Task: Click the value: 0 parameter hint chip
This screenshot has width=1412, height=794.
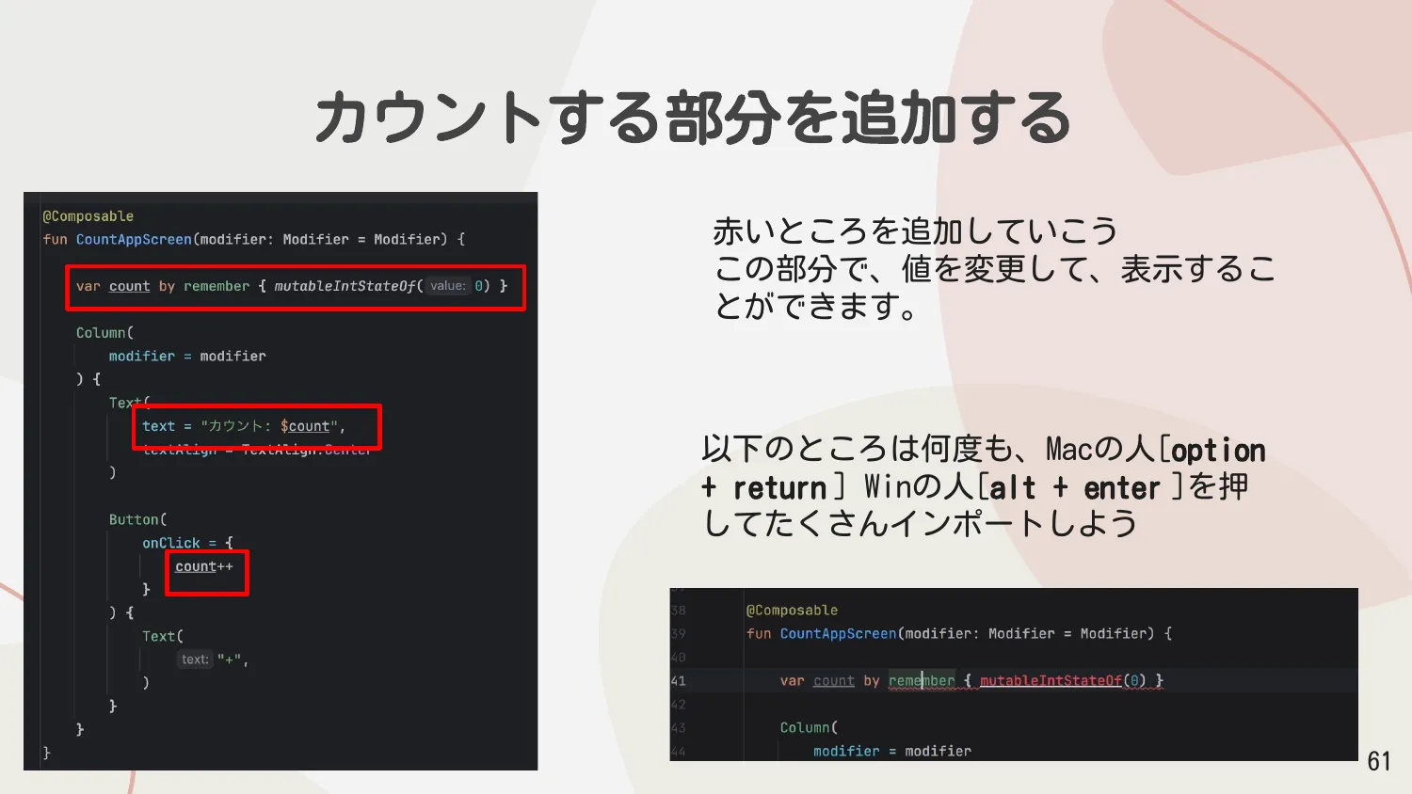Action: pos(458,286)
